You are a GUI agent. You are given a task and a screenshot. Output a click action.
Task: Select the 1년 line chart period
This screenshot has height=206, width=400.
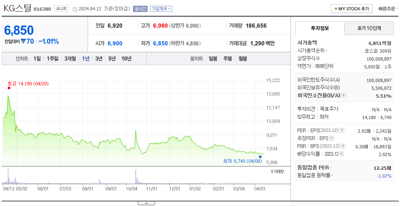pyautogui.click(x=86, y=59)
